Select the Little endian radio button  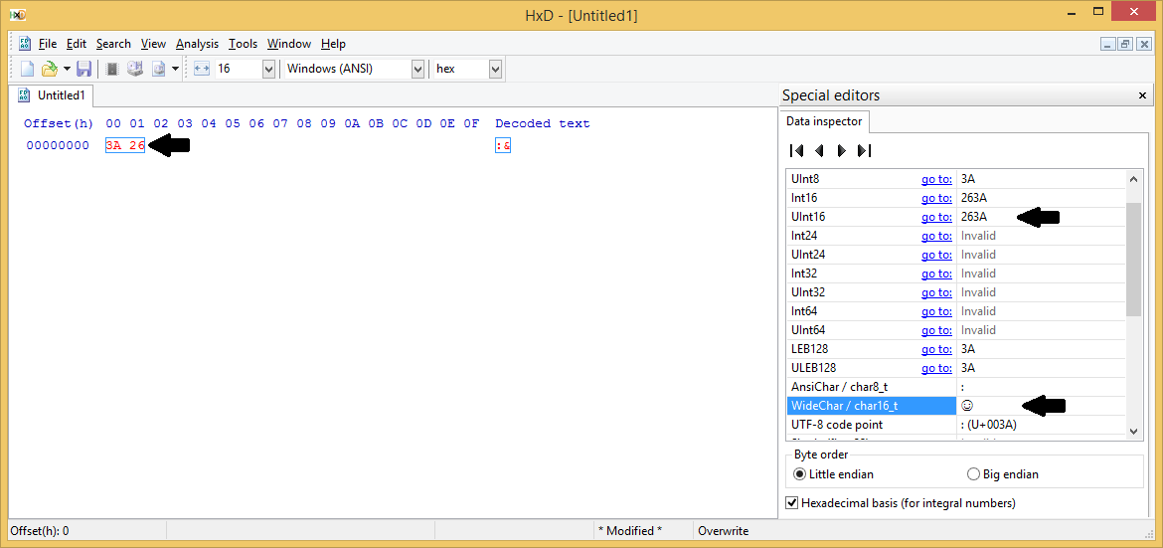(x=799, y=473)
